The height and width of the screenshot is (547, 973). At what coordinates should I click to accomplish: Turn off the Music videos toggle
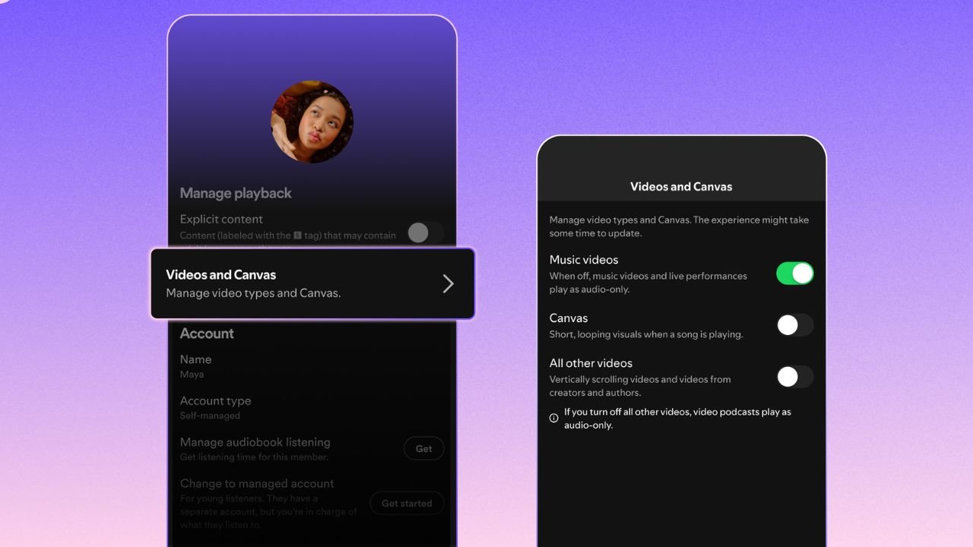coord(794,273)
